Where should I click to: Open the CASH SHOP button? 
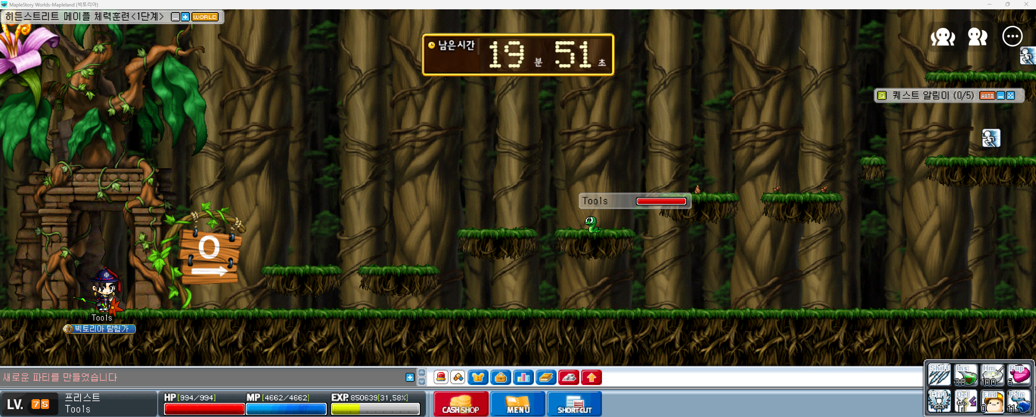tap(461, 404)
